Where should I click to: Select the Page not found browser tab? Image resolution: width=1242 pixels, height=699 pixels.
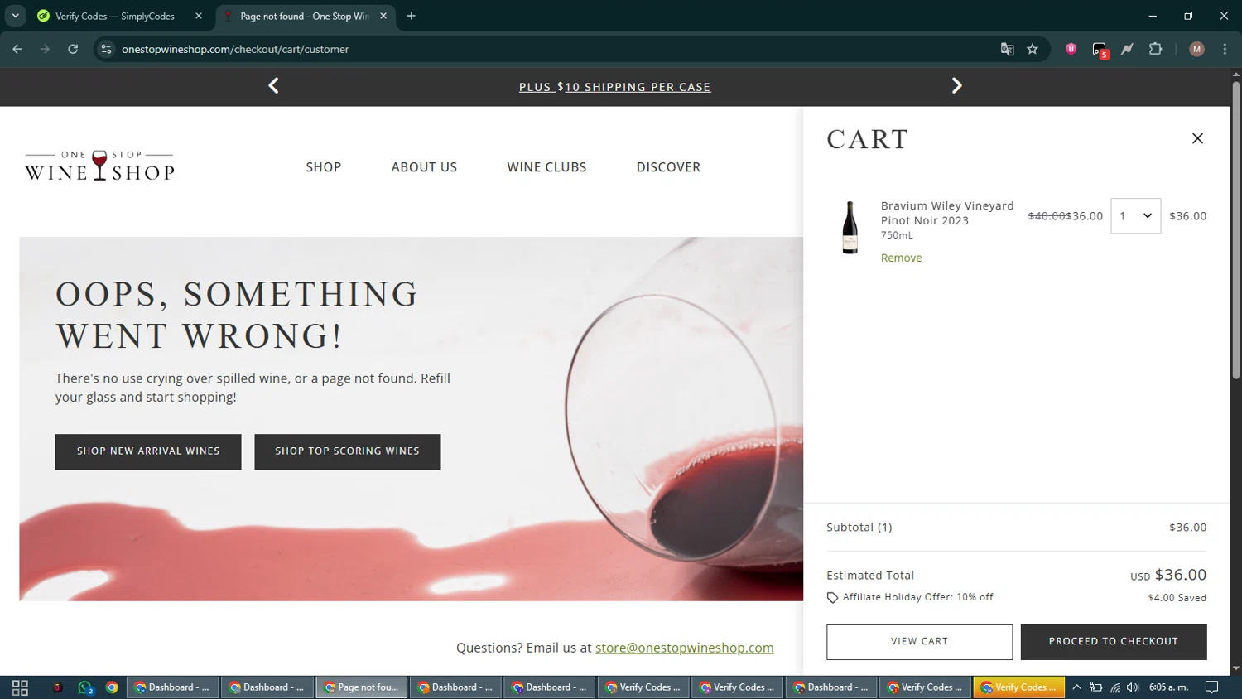[305, 16]
